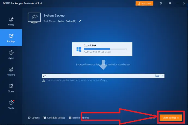Image resolution: width=188 pixels, height=125 pixels.
Task: Open backup Options gear
Action: (34, 118)
